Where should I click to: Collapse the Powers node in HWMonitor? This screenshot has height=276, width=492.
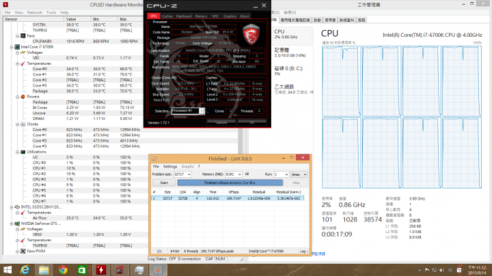[x=17, y=97]
